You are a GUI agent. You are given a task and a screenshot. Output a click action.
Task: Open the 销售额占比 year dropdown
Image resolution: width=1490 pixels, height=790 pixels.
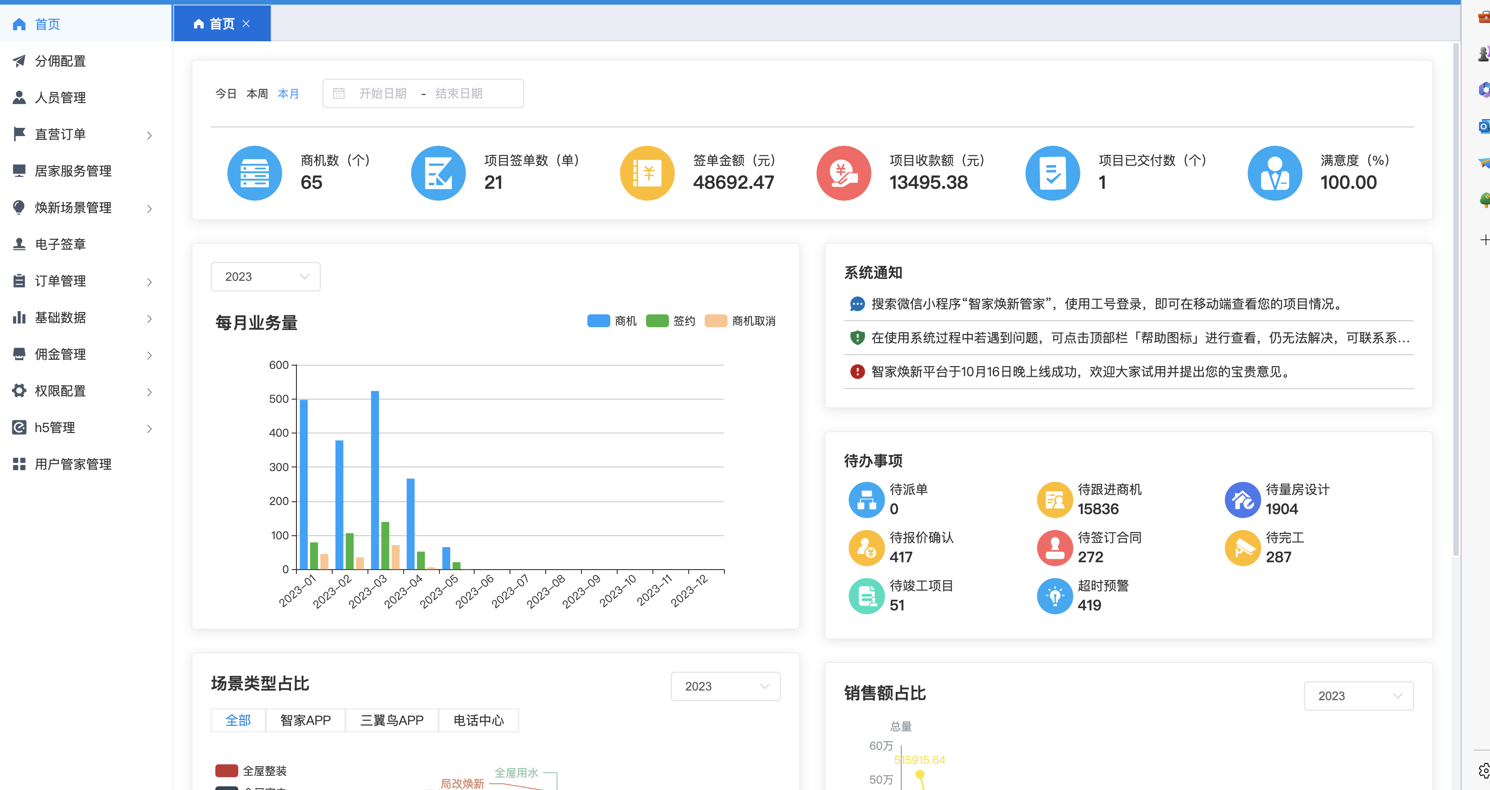point(1359,697)
